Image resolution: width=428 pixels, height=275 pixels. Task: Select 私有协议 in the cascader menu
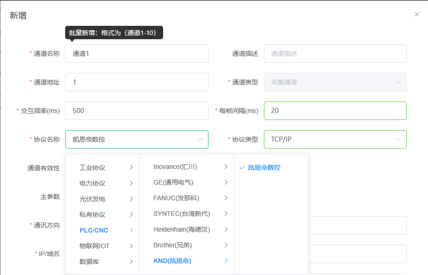pyautogui.click(x=103, y=215)
